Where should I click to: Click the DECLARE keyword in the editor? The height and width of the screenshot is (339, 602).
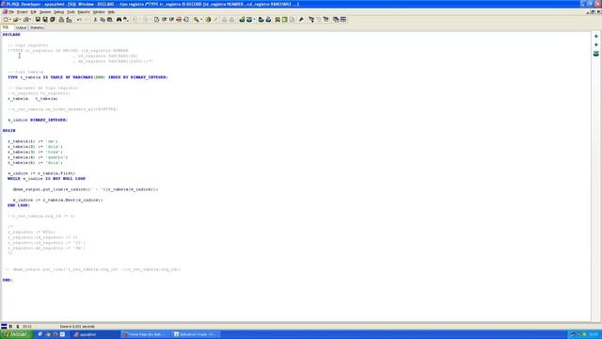[11, 35]
